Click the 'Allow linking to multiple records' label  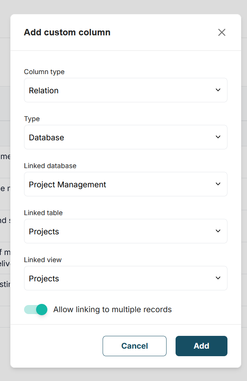click(112, 310)
